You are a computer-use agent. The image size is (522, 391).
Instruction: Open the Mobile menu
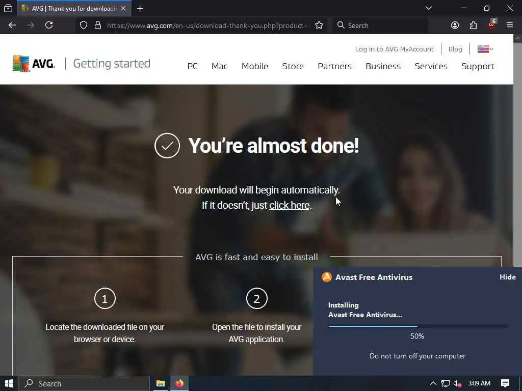(x=255, y=66)
